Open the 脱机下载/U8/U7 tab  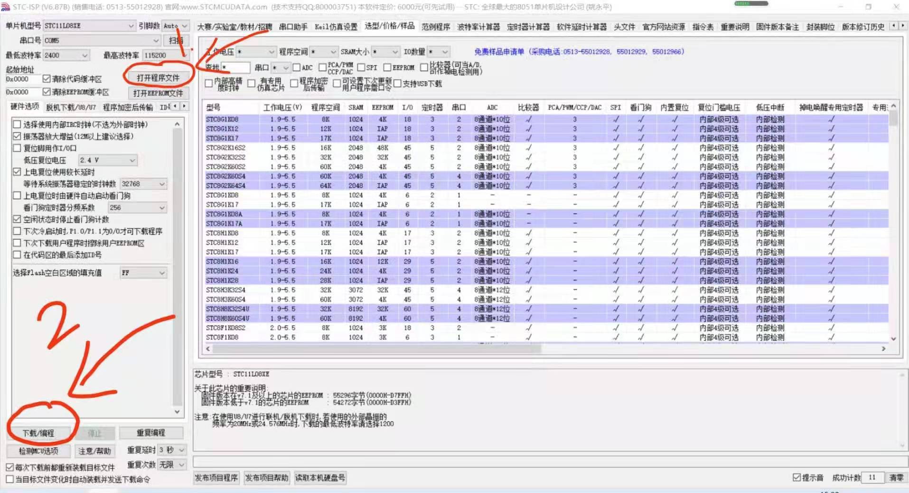71,108
